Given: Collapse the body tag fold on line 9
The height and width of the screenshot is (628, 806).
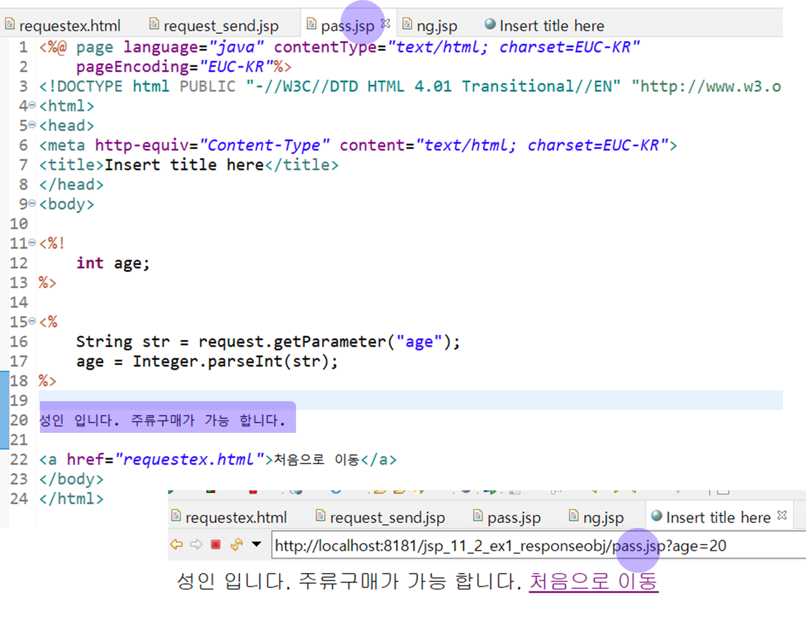Looking at the screenshot, I should 32,203.
